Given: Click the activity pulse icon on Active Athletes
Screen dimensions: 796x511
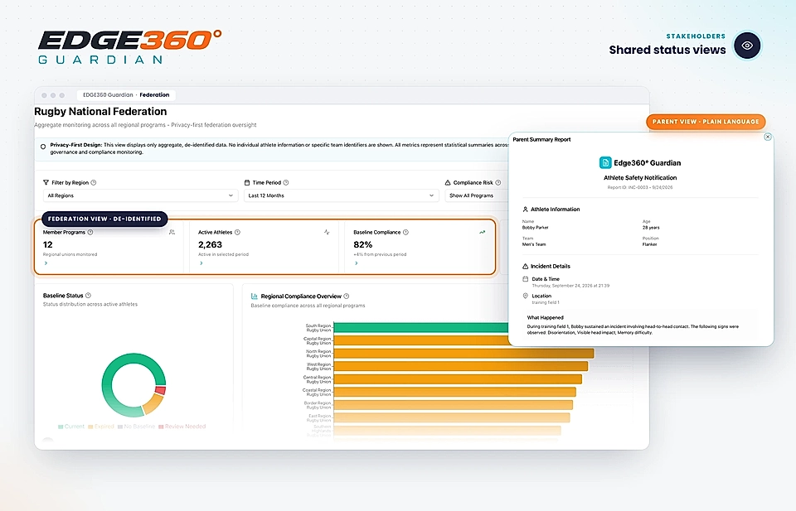Looking at the screenshot, I should point(327,232).
